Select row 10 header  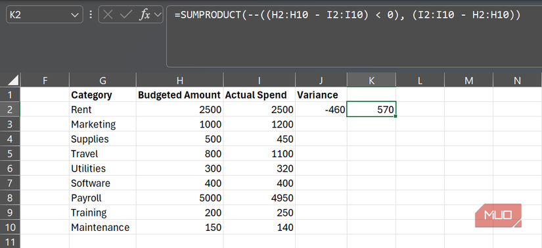[x=10, y=227]
